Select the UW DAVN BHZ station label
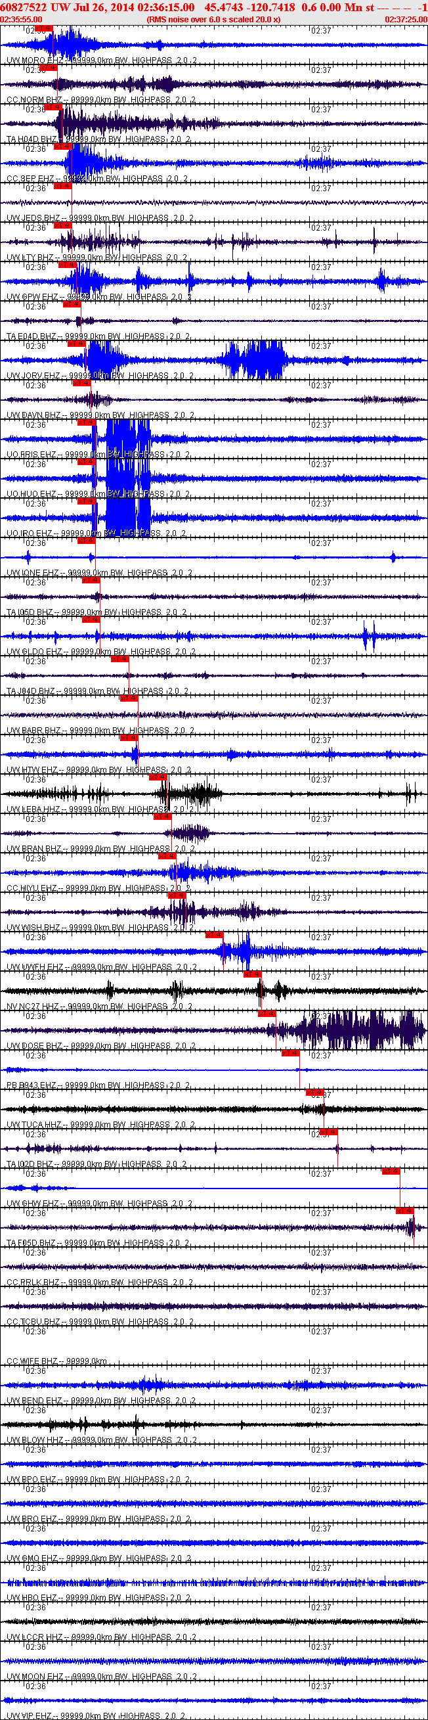Screen dimensions: 428x1720 100,415
